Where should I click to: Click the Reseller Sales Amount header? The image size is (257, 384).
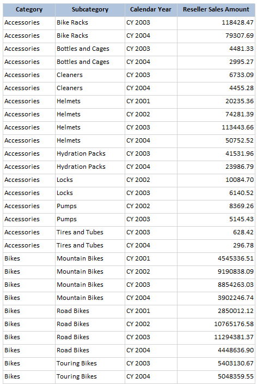[x=216, y=10]
